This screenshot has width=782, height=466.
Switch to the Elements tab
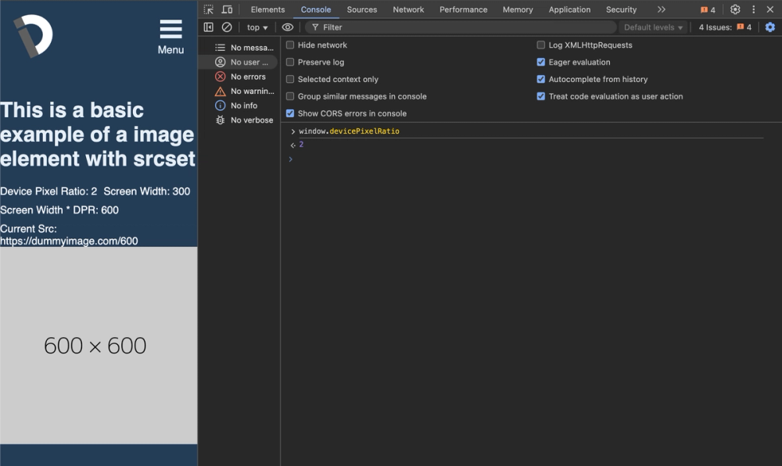267,9
